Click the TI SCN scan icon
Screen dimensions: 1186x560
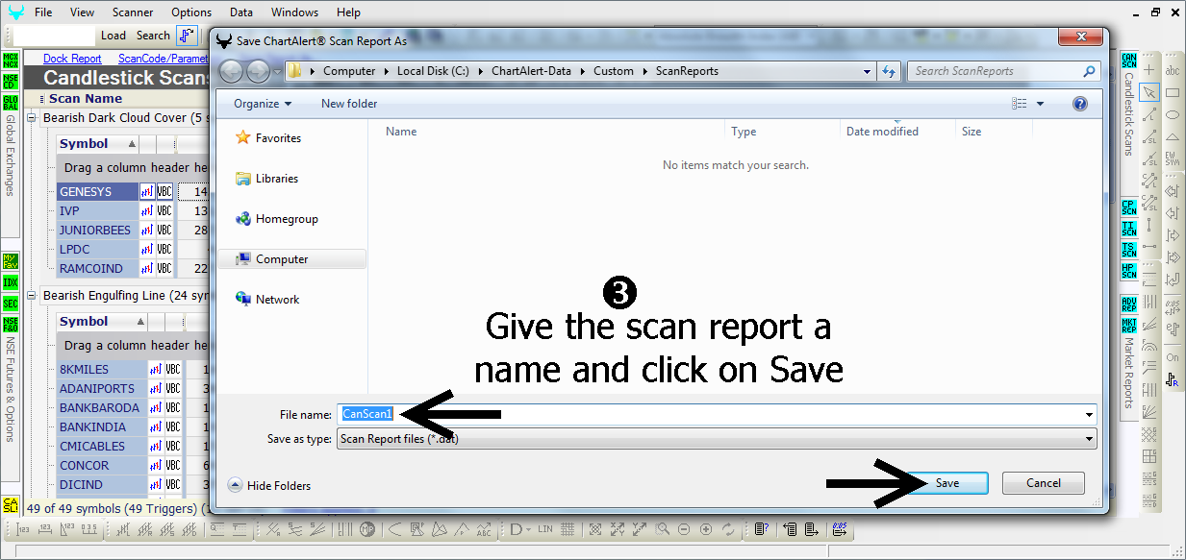[x=1129, y=228]
